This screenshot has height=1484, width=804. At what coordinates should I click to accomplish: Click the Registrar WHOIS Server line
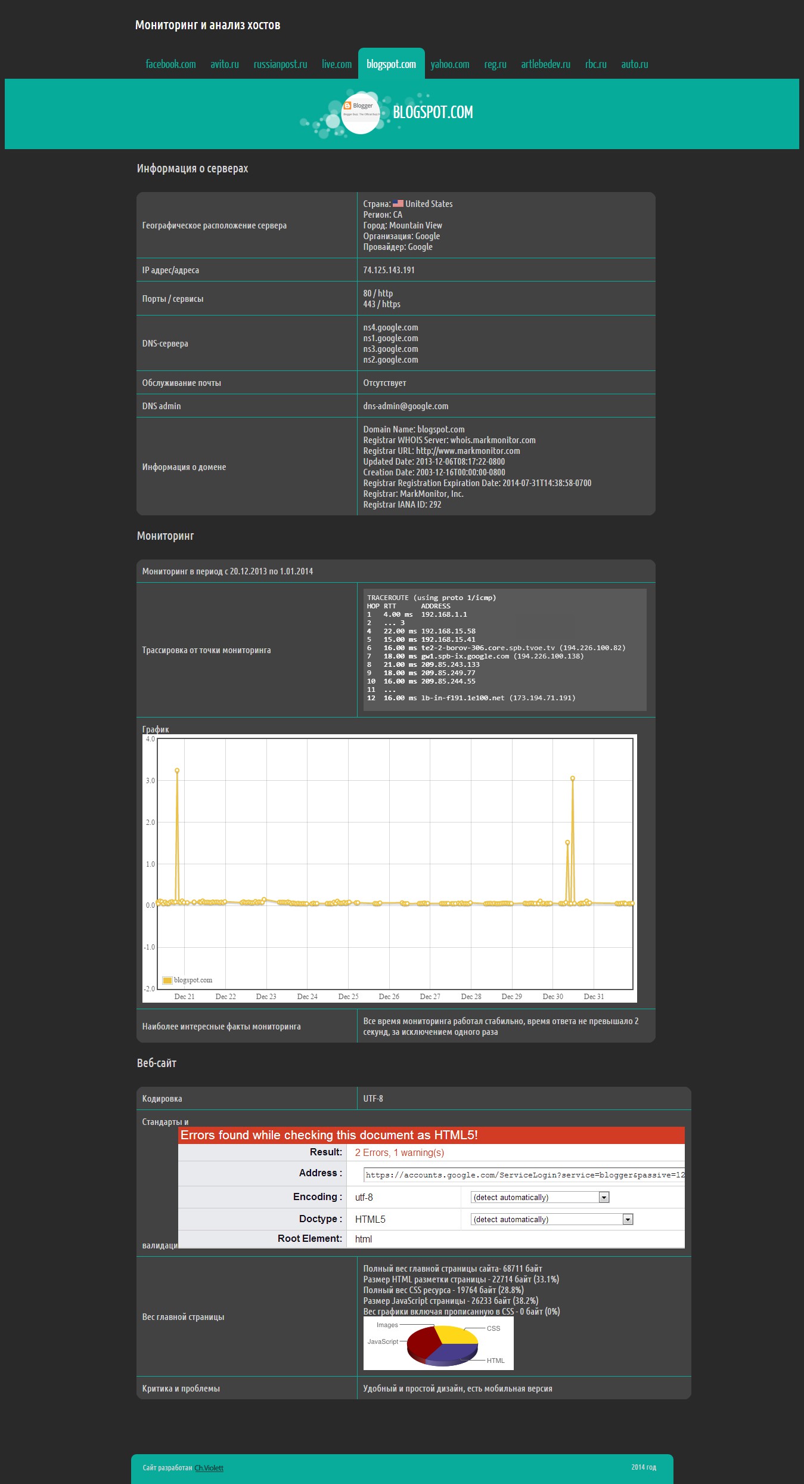449,440
